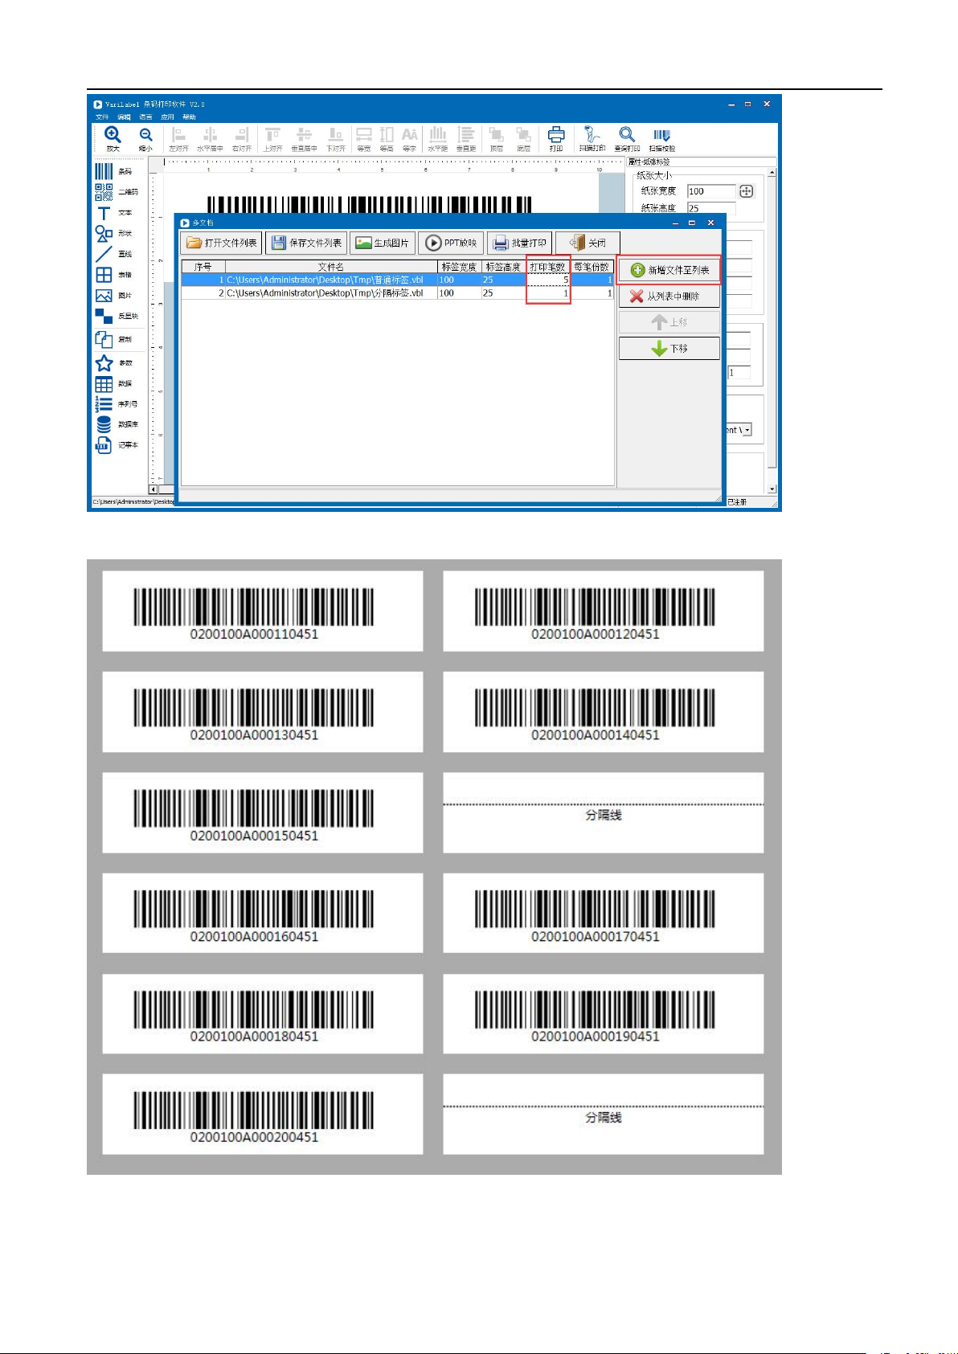This screenshot has height=1354, width=958.
Task: Click the 数据 data grid icon
Action: coord(104,383)
